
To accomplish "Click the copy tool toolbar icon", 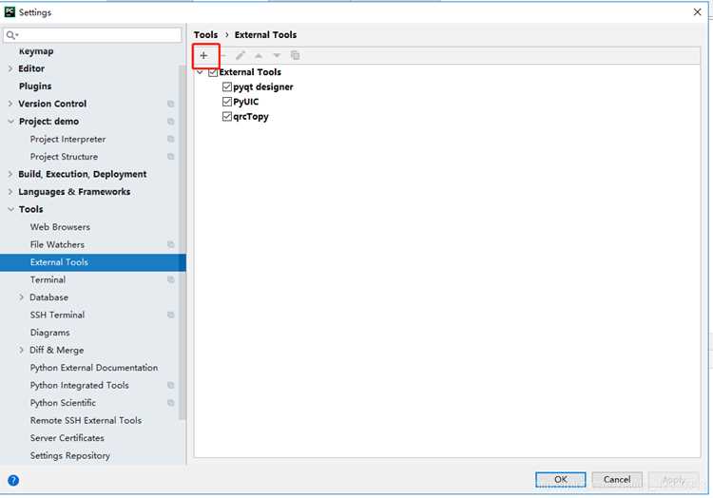I will [x=295, y=55].
